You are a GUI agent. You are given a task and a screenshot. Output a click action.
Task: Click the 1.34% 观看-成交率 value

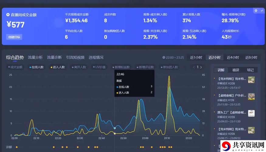[150, 21]
